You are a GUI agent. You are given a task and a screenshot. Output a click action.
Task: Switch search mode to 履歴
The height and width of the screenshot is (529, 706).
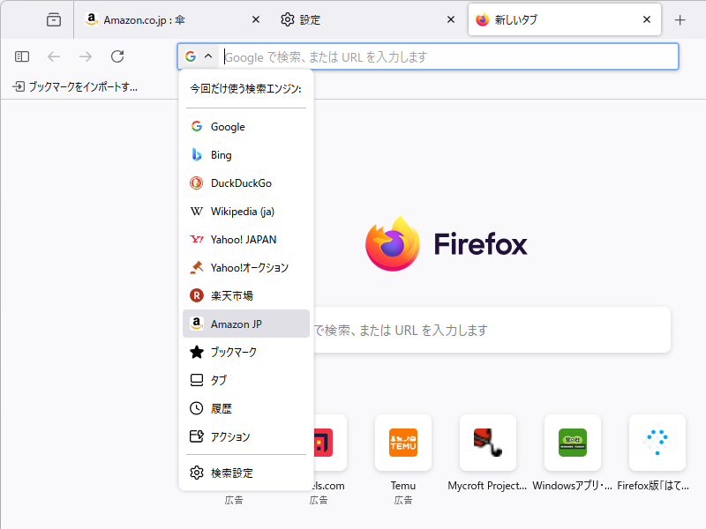(222, 408)
